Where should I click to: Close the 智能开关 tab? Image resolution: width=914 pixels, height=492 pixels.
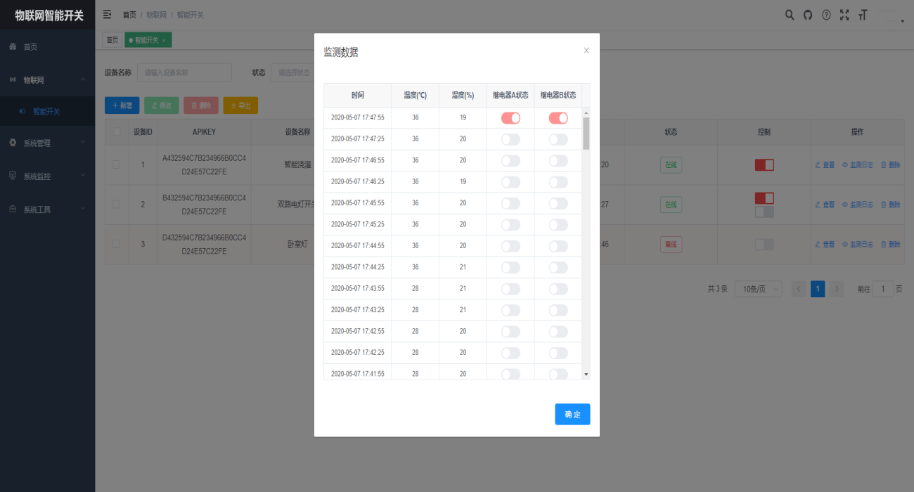pyautogui.click(x=164, y=41)
